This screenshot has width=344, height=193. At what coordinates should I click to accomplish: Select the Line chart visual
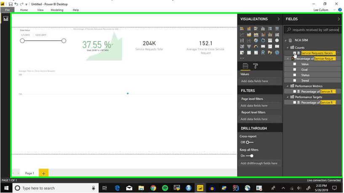[x=242, y=34]
